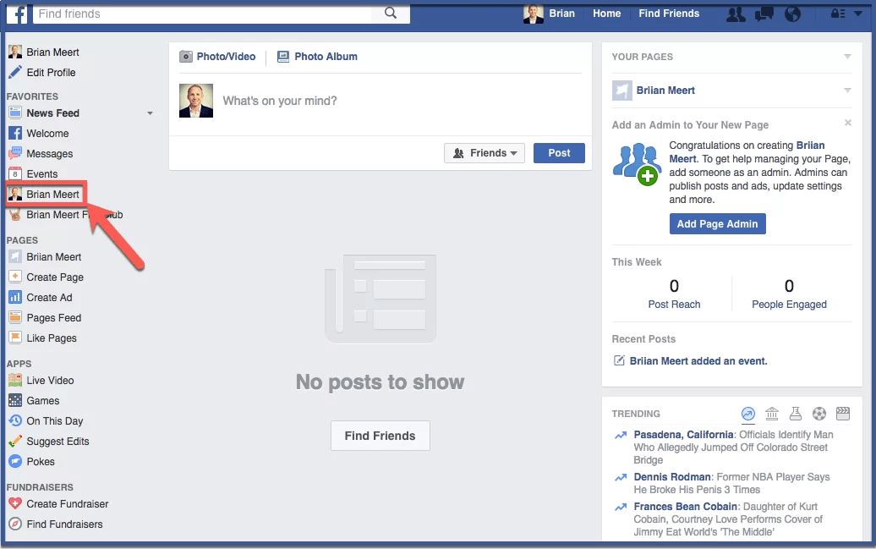The image size is (876, 549).
Task: Open the privacy shortcuts lock icon
Action: coord(838,14)
